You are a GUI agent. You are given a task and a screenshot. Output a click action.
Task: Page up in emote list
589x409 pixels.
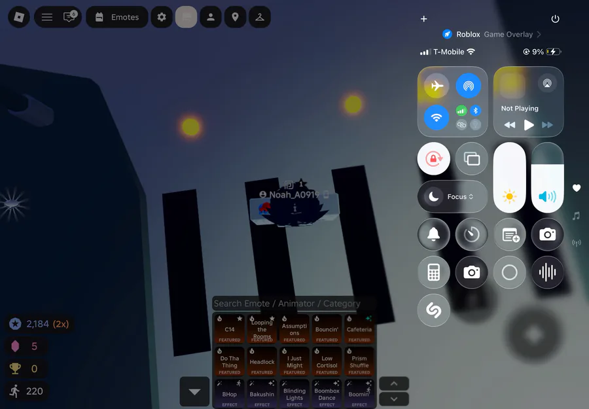394,383
